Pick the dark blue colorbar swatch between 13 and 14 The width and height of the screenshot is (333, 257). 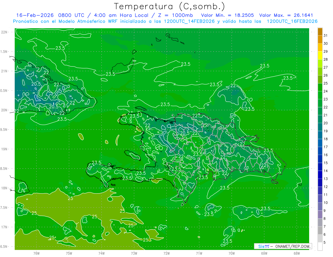tap(320, 175)
